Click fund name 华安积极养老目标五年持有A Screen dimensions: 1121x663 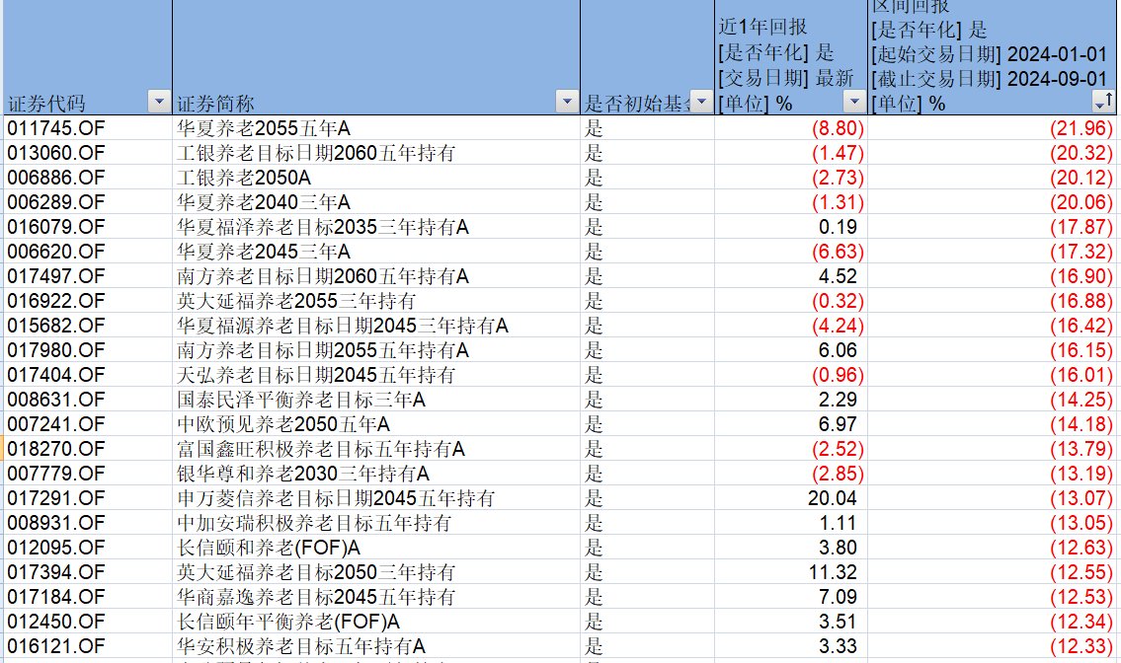301,646
